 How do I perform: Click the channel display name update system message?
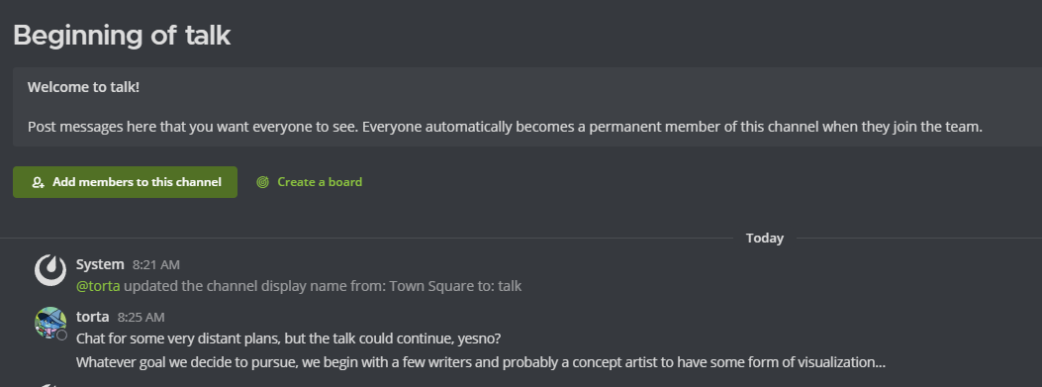click(299, 287)
